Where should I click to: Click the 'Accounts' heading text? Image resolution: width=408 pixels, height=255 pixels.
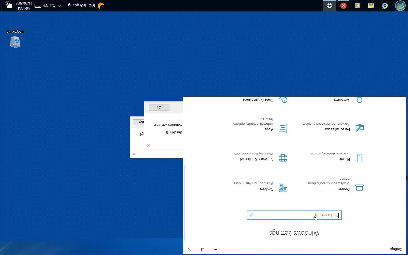coord(342,99)
